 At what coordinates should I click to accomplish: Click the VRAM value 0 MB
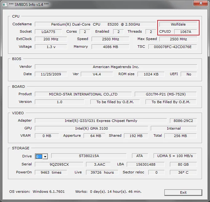(47, 136)
